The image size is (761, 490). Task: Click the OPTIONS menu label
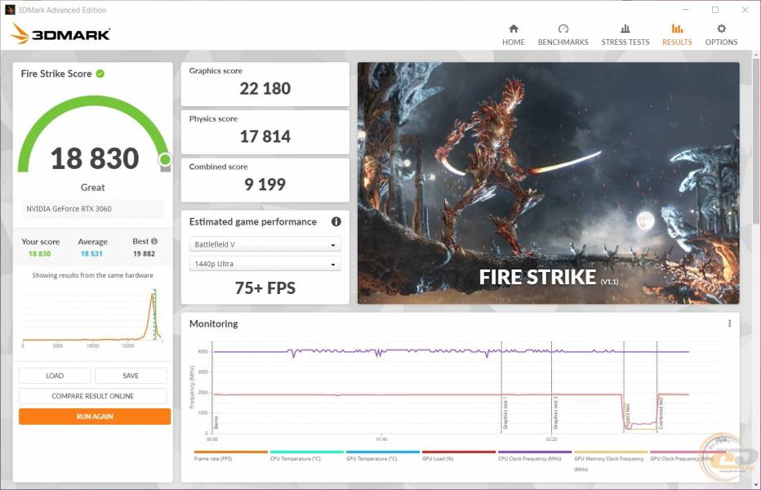[721, 42]
